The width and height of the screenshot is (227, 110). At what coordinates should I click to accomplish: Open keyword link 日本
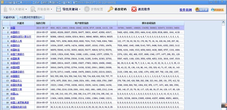(x=13, y=98)
